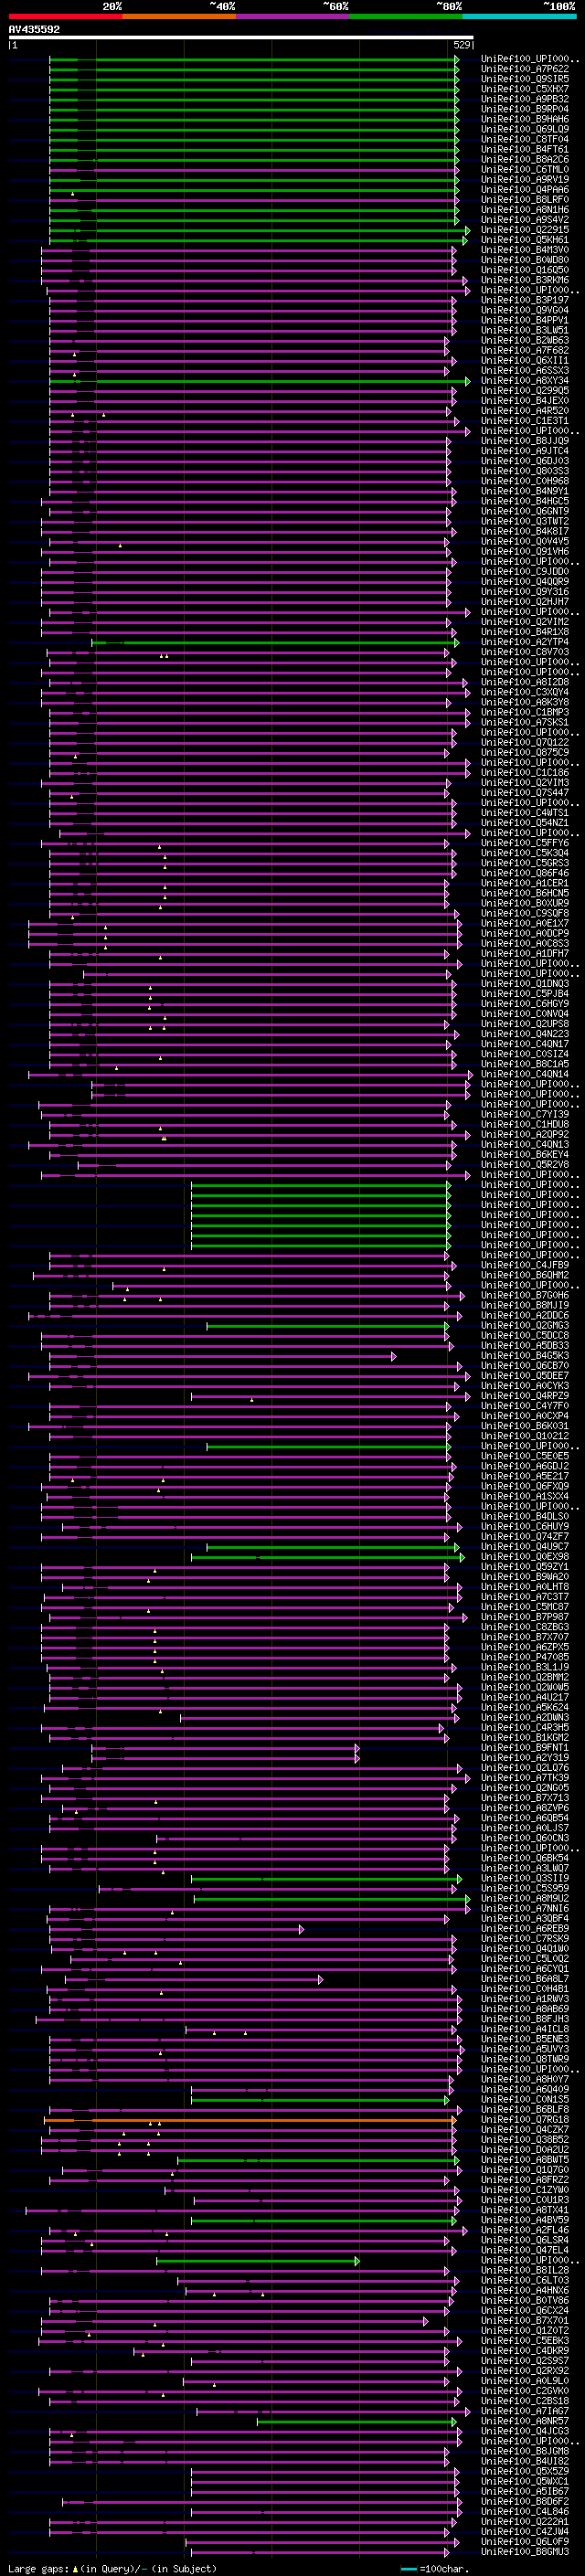Click the UniRef100_B6QHM2 label
This screenshot has width=585, height=2576.
525,1275
